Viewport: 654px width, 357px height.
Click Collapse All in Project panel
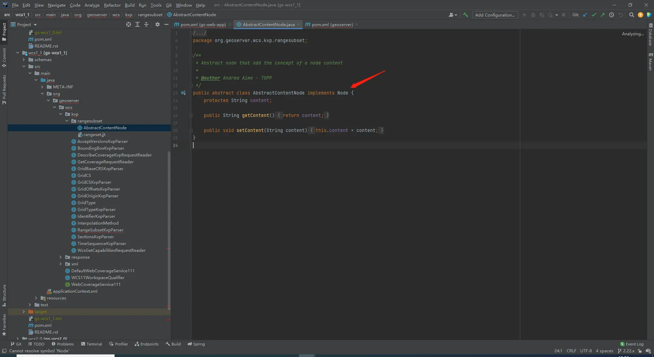[146, 25]
